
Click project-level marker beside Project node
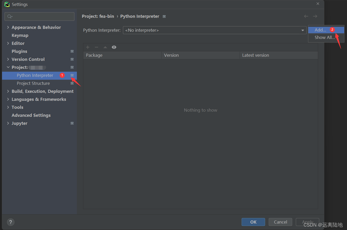coord(72,67)
